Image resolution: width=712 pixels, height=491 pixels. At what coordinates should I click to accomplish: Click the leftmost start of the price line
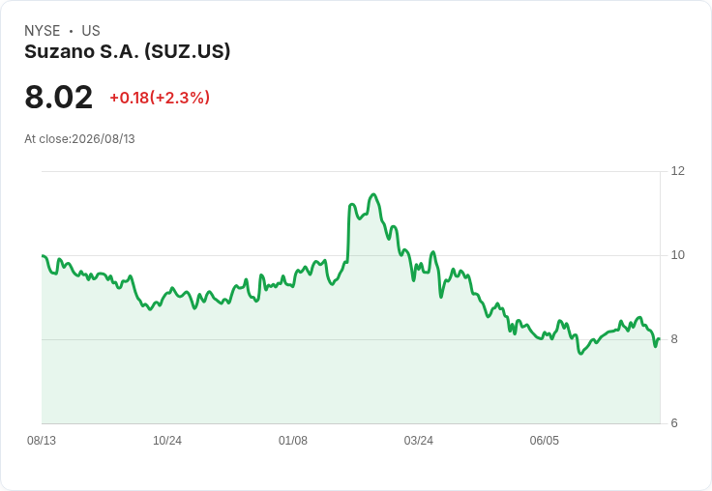pyautogui.click(x=43, y=256)
